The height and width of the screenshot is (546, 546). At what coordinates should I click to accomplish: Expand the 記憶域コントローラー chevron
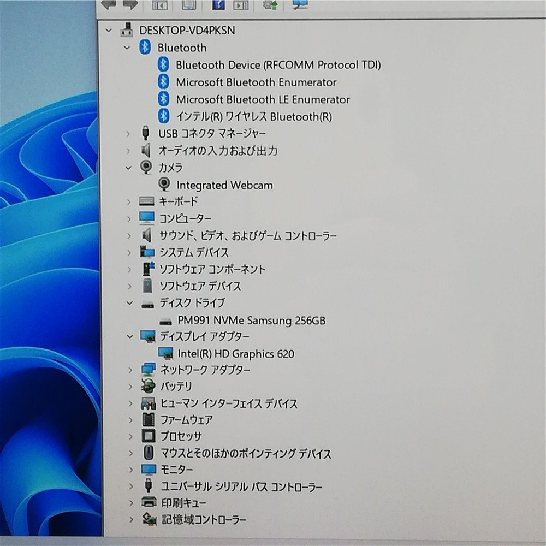click(131, 520)
